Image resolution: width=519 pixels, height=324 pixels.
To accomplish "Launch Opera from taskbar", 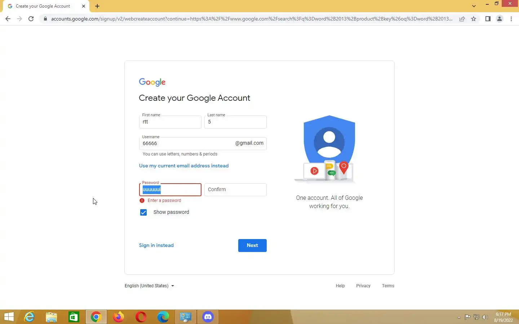I will 141,317.
